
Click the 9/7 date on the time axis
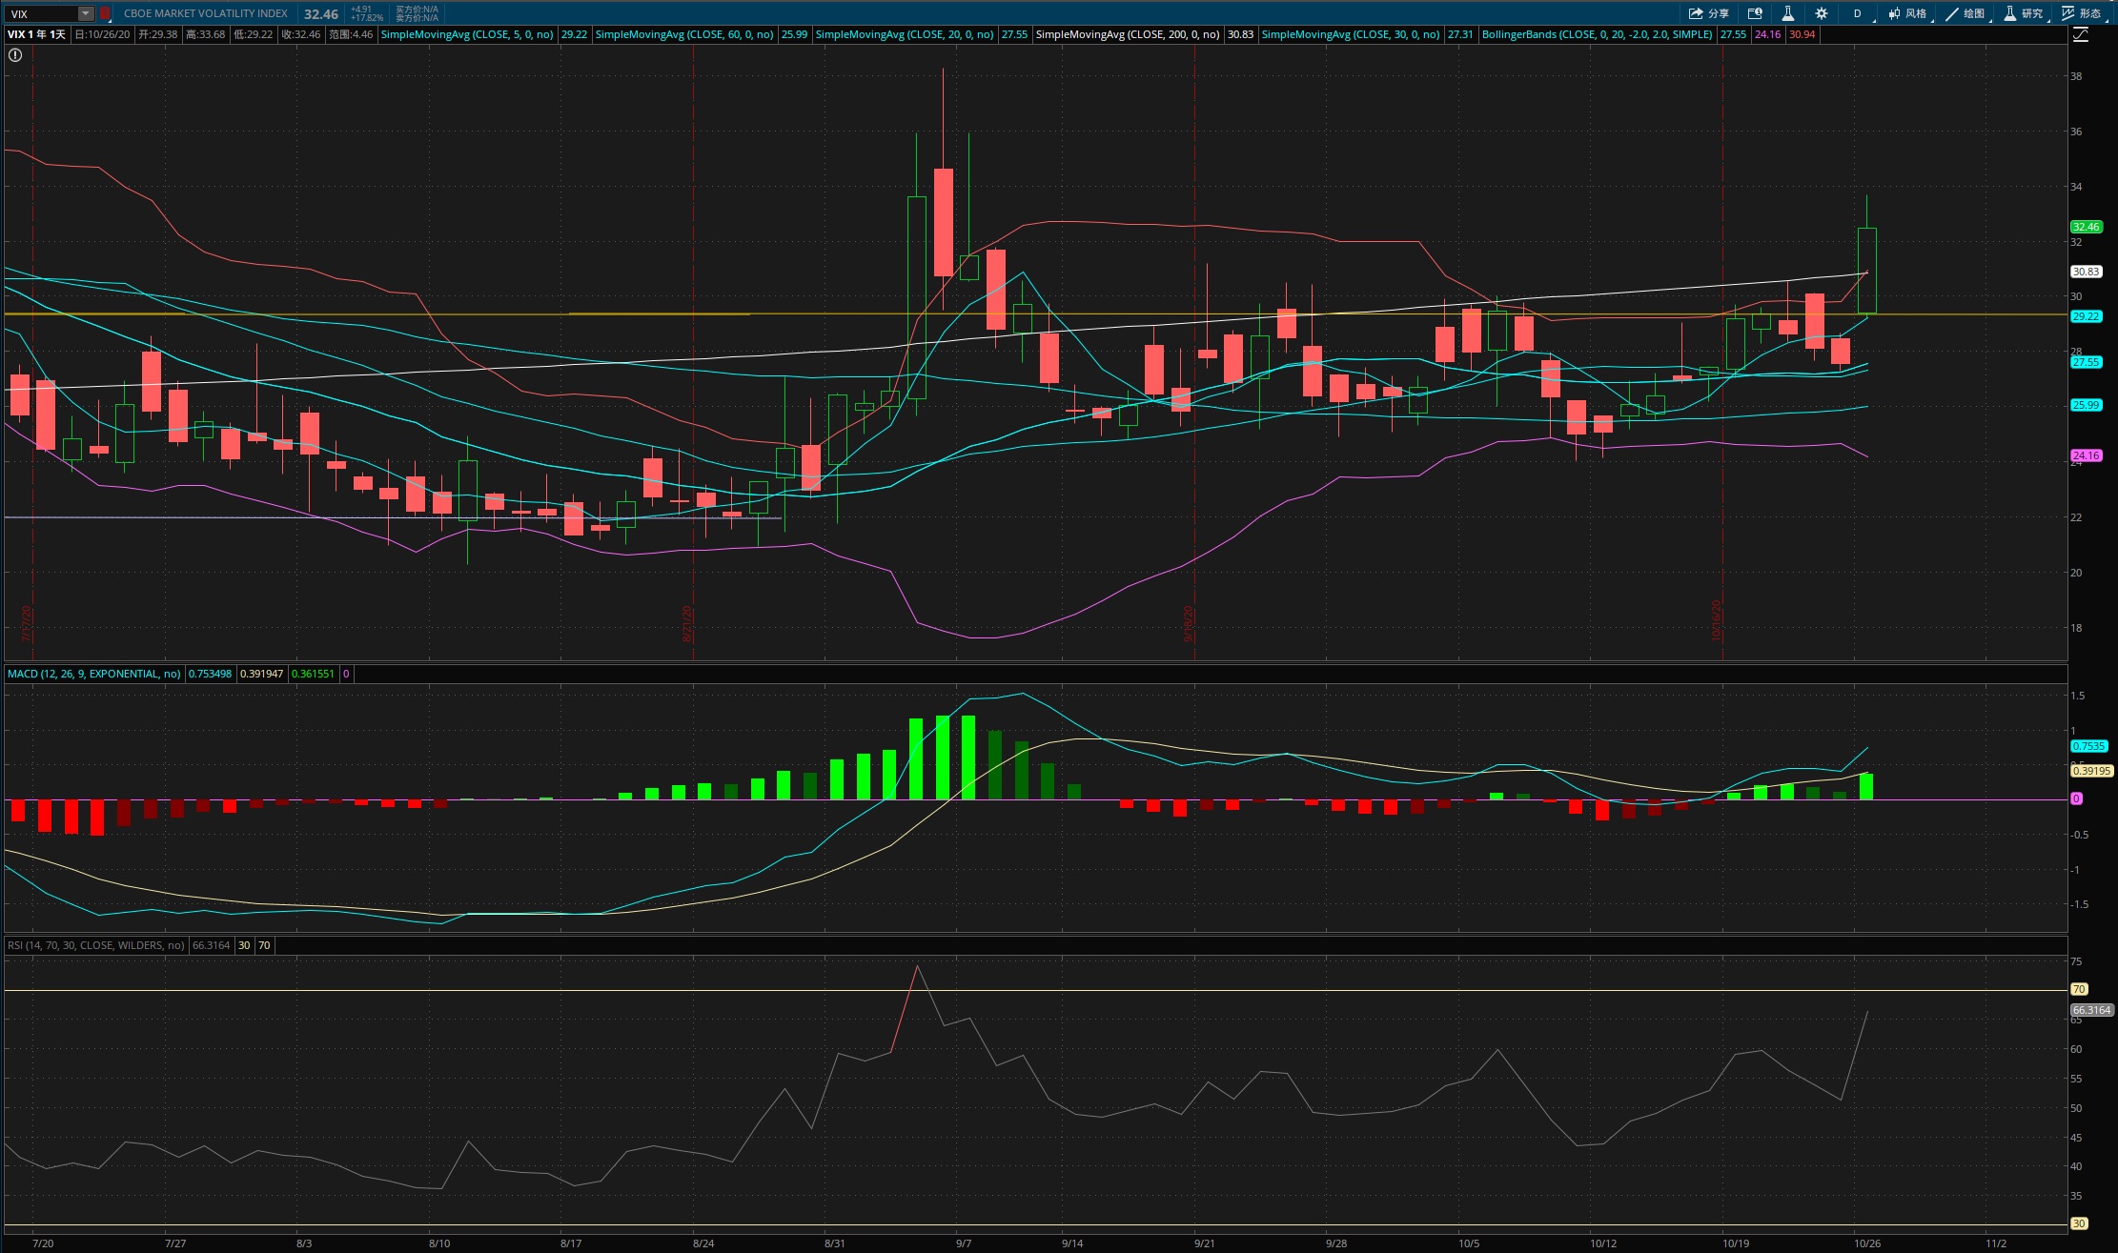(964, 1243)
